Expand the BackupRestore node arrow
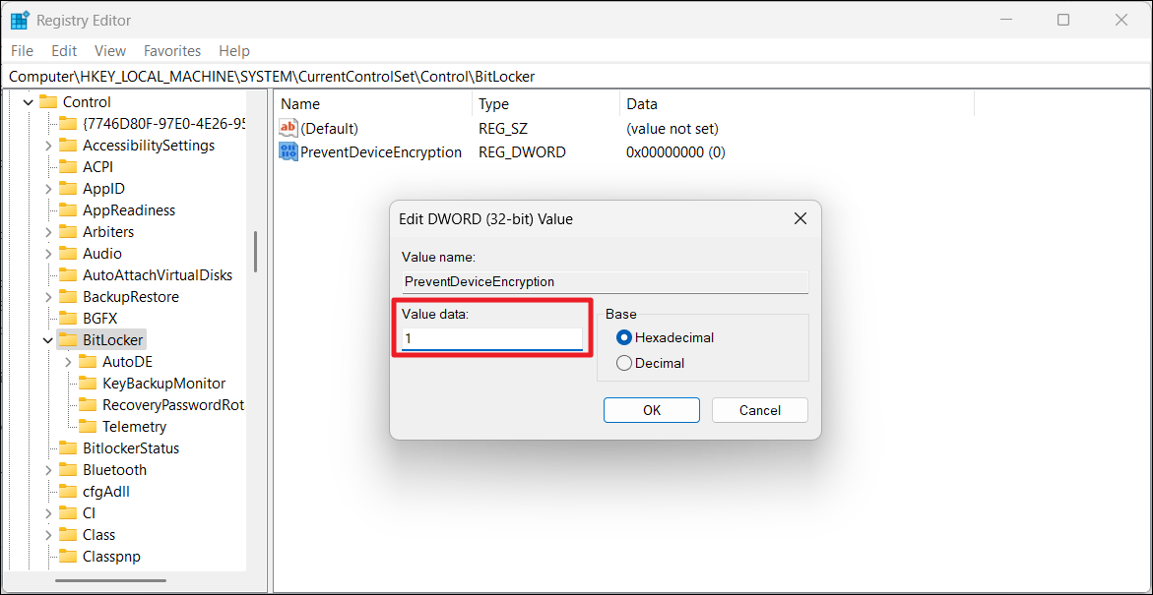Viewport: 1153px width, 595px height. (48, 297)
